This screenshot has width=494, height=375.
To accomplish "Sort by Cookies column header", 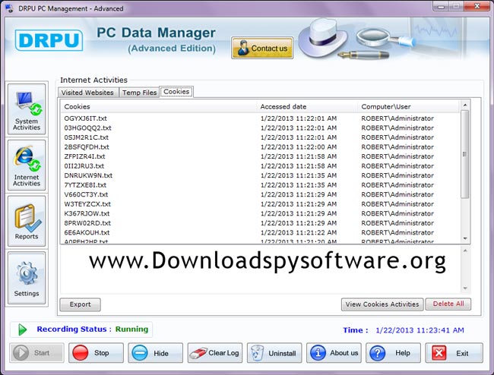I will pyautogui.click(x=159, y=106).
